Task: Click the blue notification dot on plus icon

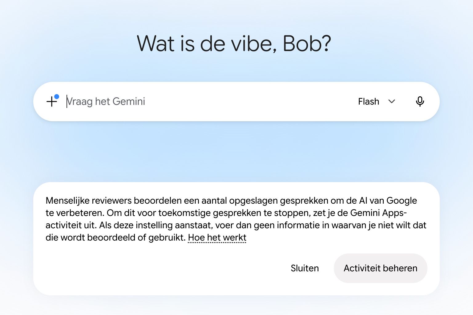Action: 57,97
